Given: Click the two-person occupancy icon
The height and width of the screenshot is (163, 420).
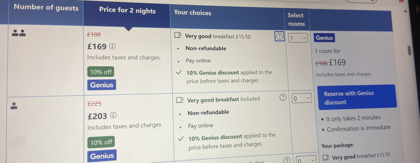Looking at the screenshot, I should 18,33.
